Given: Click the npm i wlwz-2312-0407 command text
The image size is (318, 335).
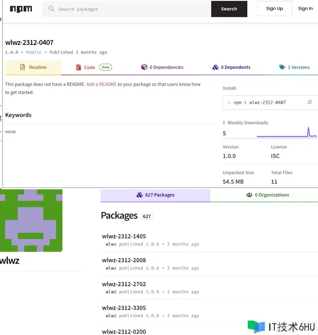Looking at the screenshot, I should pos(260,103).
